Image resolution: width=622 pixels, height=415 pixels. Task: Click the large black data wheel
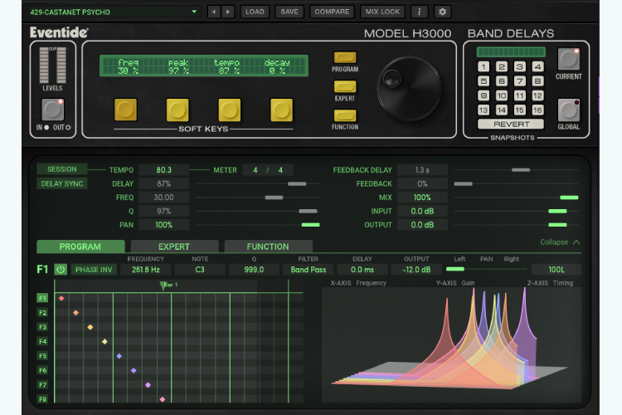[409, 88]
